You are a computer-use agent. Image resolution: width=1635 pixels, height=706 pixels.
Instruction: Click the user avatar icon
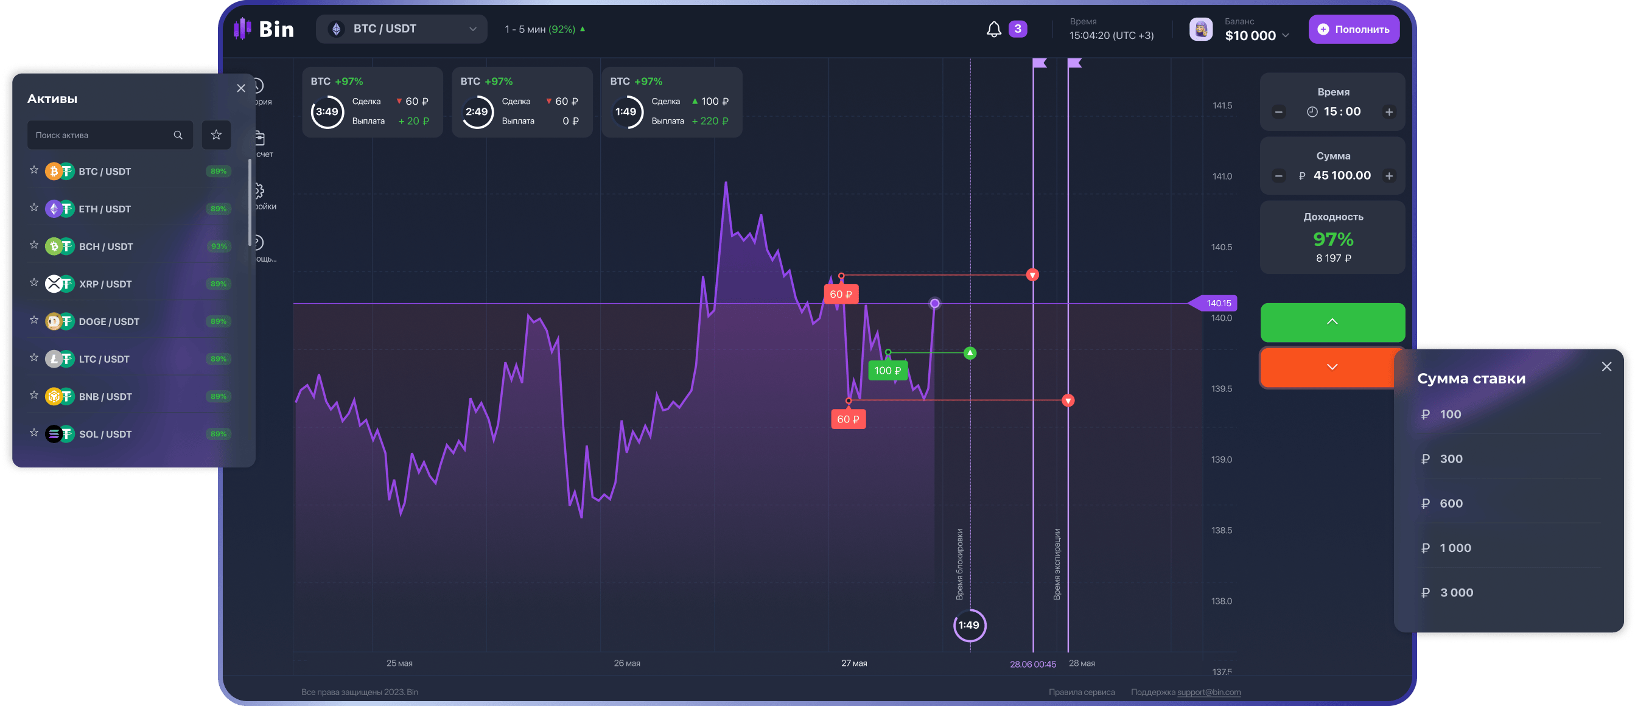point(1200,29)
